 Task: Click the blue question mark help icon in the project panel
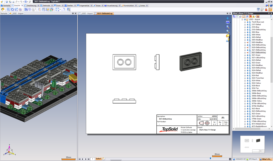271,16
